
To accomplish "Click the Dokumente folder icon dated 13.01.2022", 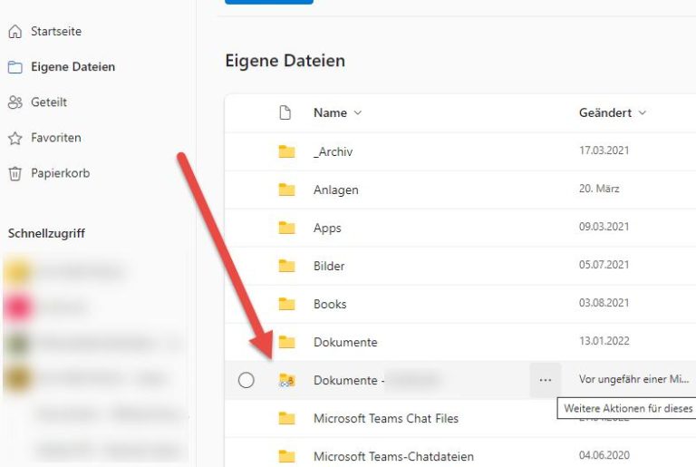I will coord(286,342).
